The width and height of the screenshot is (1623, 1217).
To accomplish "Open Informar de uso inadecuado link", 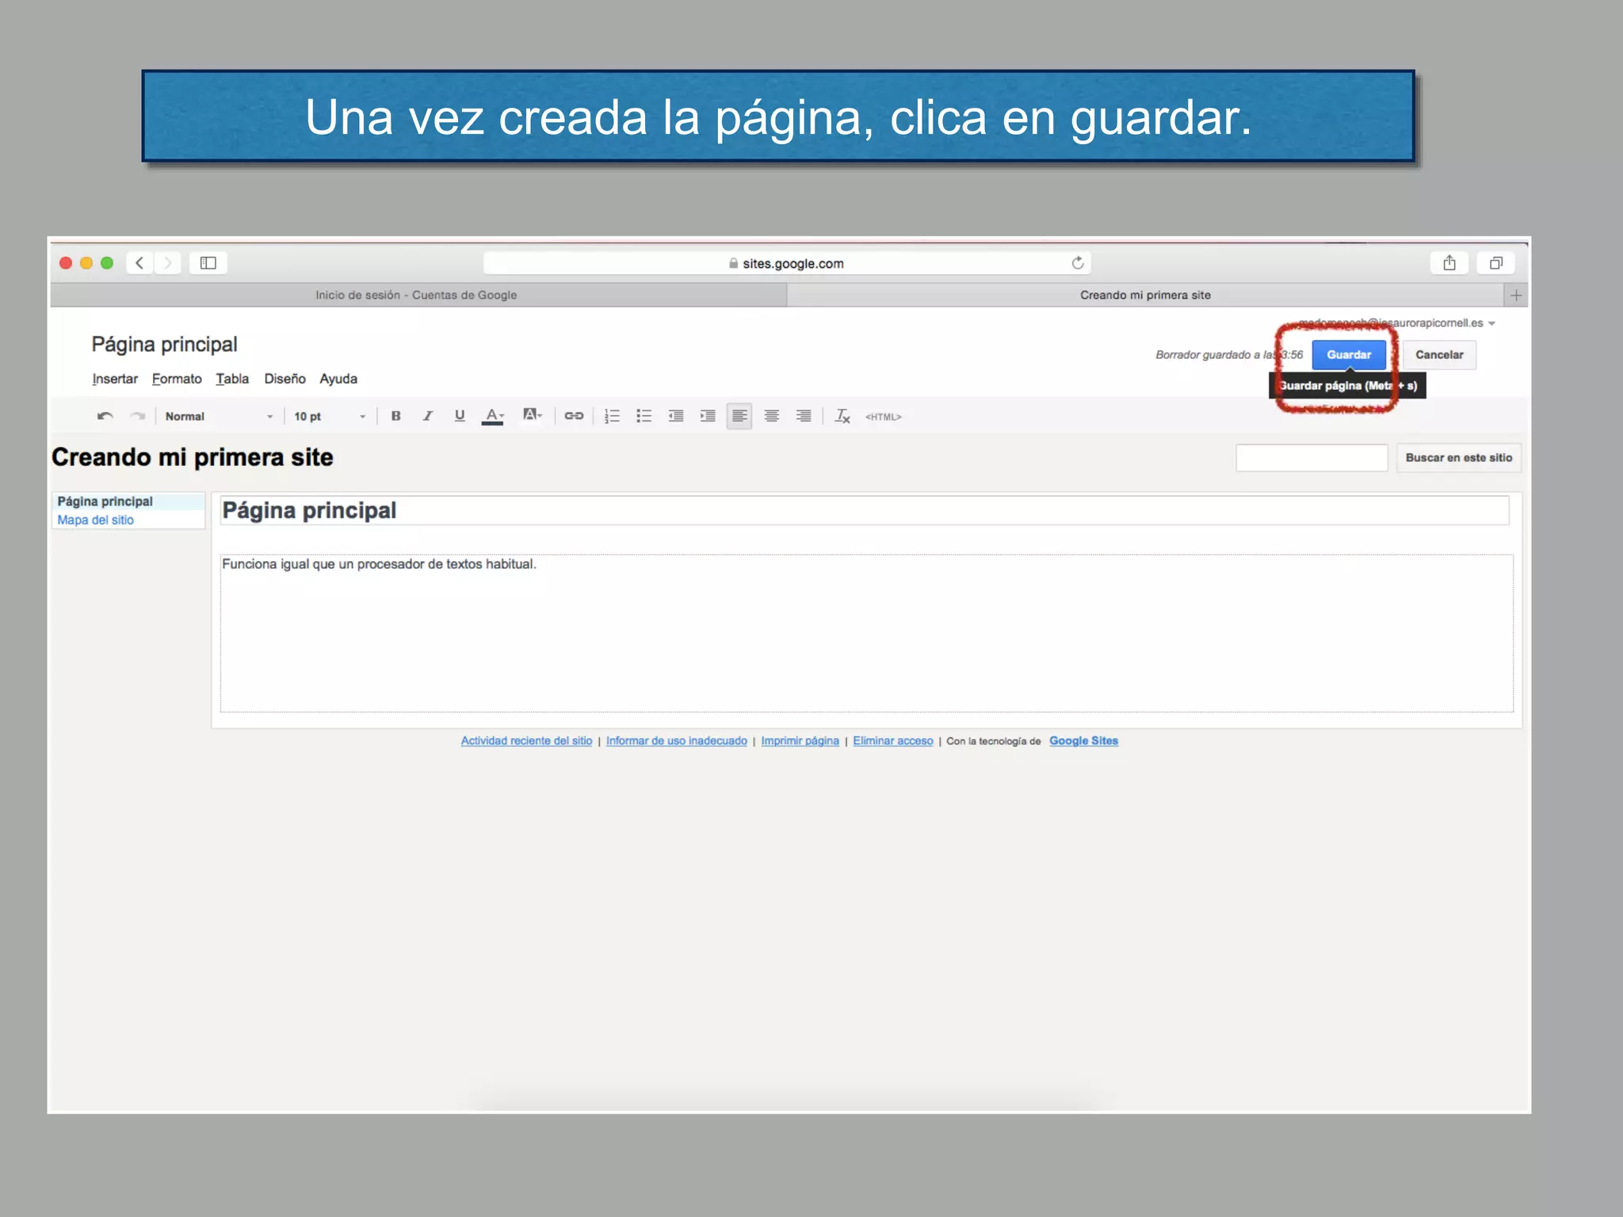I will (676, 741).
